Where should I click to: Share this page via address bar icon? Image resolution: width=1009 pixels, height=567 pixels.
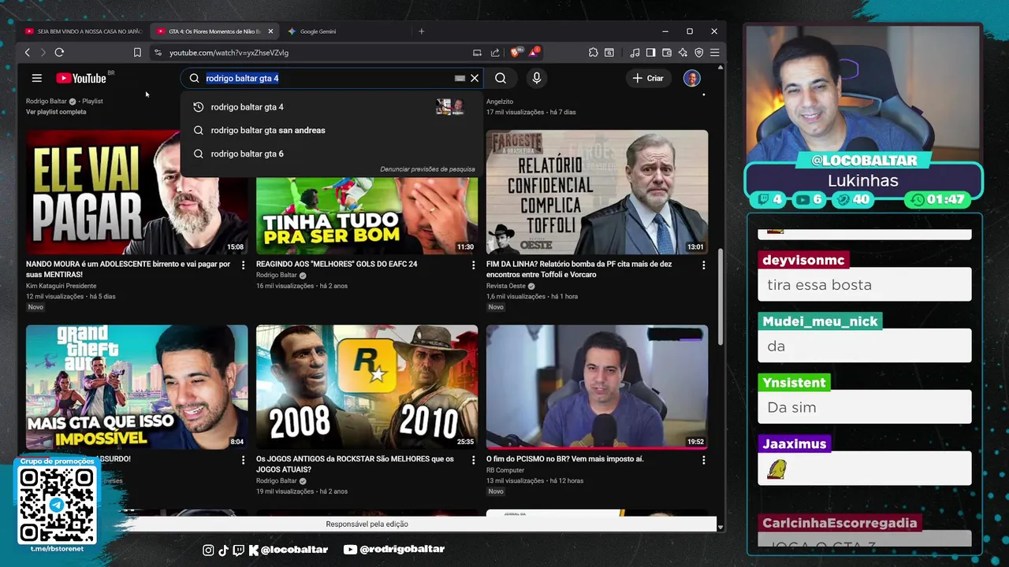pyautogui.click(x=495, y=53)
